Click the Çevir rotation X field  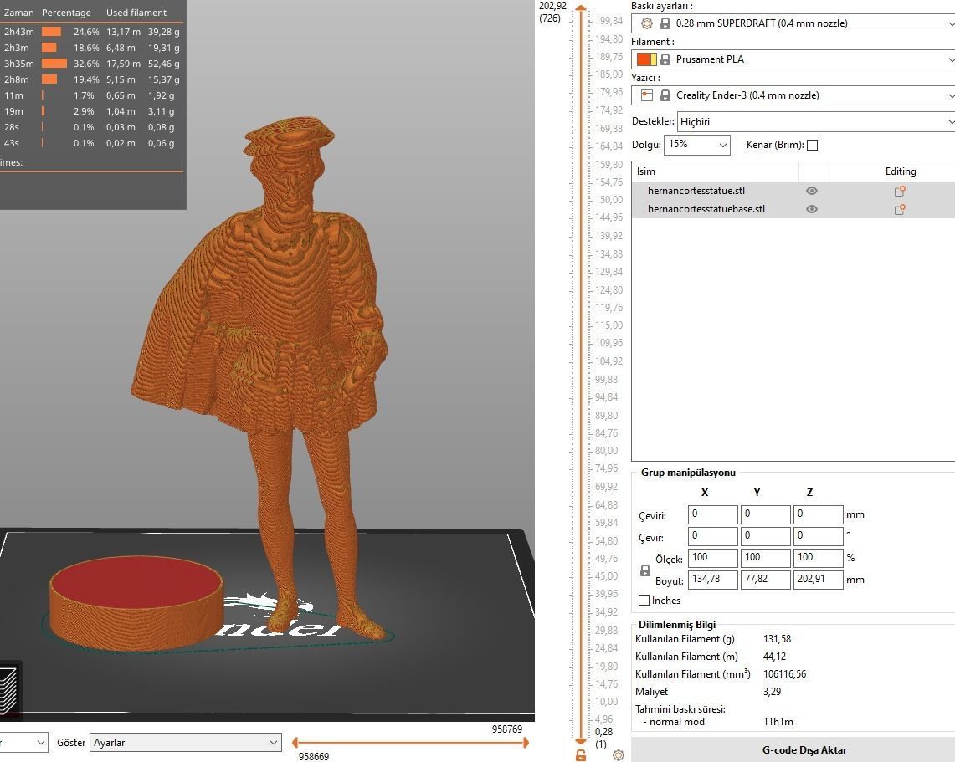[712, 536]
